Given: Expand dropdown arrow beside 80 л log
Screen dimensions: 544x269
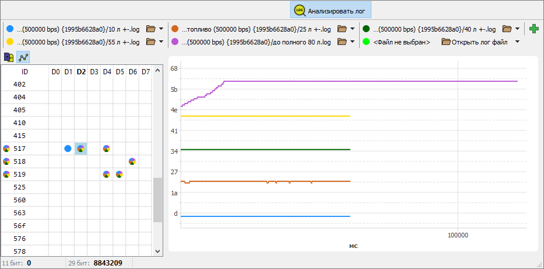Looking at the screenshot, I should click(352, 42).
